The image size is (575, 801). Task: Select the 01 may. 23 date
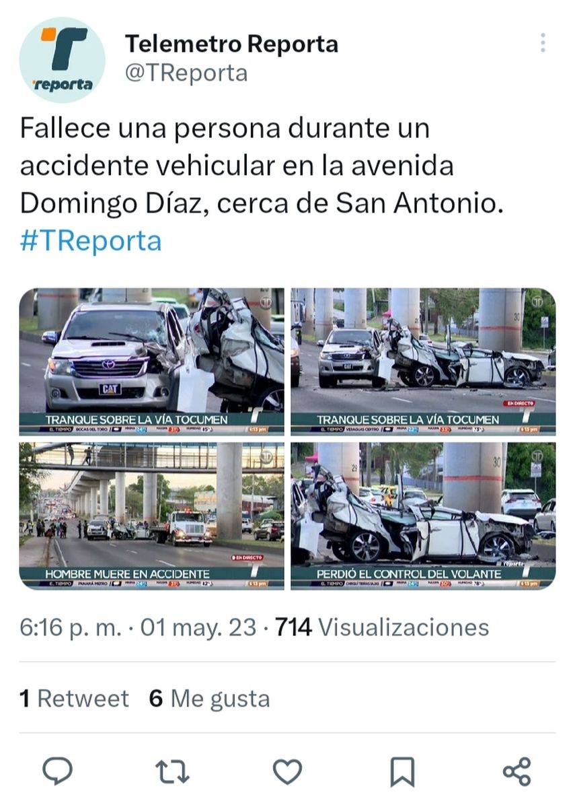click(198, 627)
